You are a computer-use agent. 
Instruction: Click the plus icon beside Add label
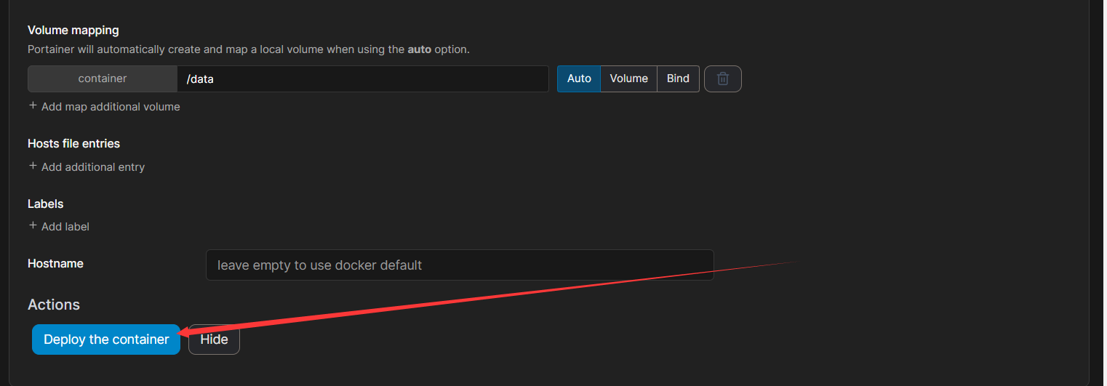(x=33, y=226)
